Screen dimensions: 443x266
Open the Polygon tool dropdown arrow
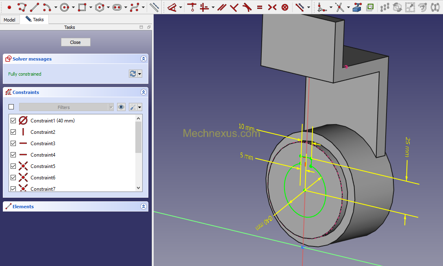[x=108, y=8]
